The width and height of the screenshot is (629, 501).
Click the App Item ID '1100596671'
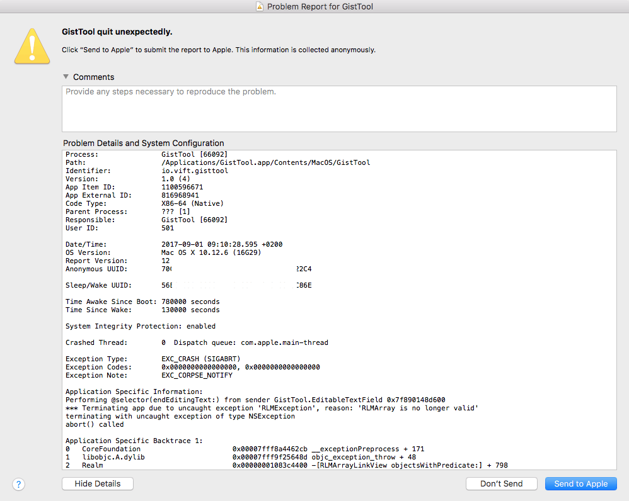click(182, 187)
